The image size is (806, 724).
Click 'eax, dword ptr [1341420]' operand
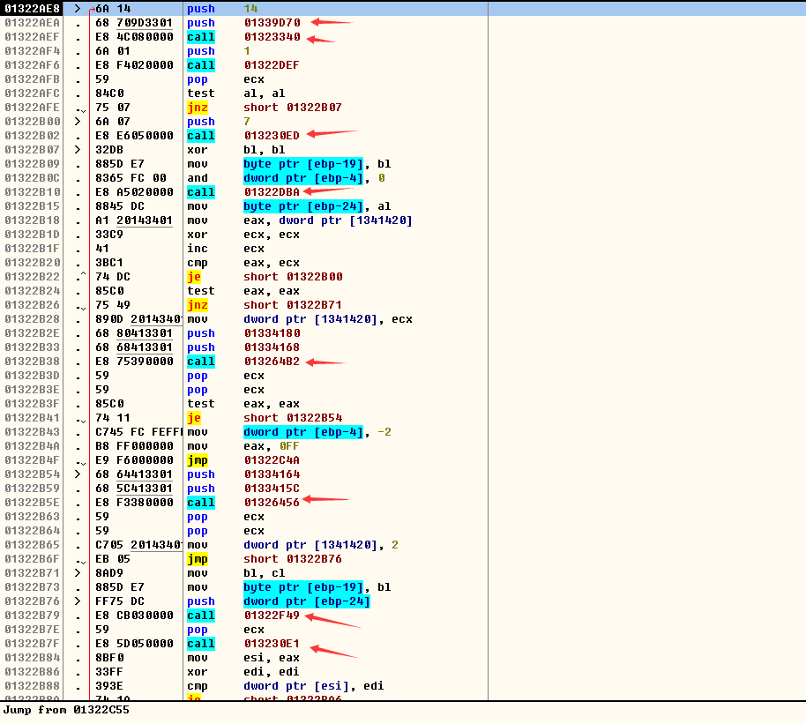[327, 220]
